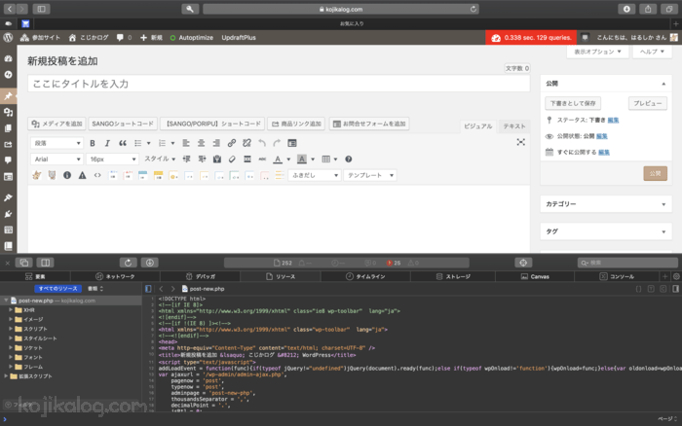Click the numbered list icon
The image size is (682, 426).
pos(162,143)
